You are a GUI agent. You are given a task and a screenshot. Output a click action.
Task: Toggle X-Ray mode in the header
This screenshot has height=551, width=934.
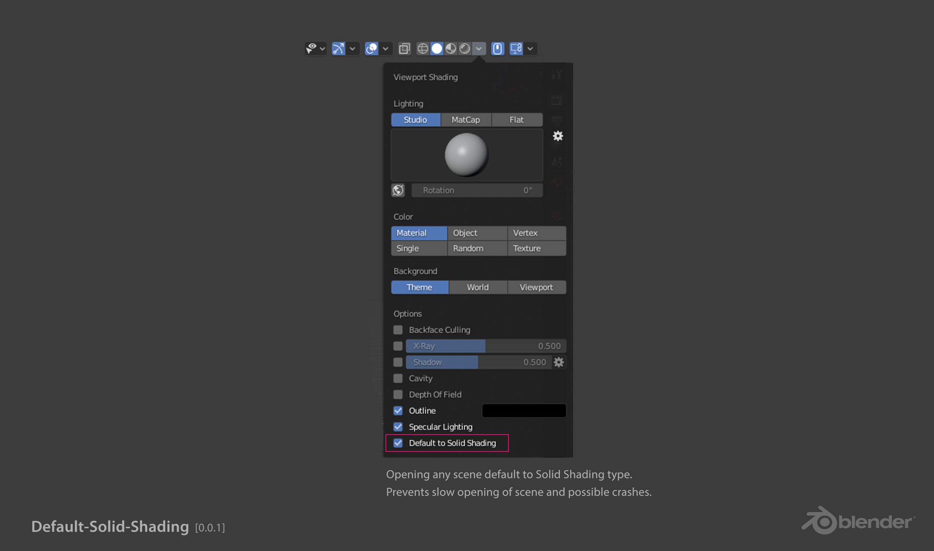coord(404,48)
